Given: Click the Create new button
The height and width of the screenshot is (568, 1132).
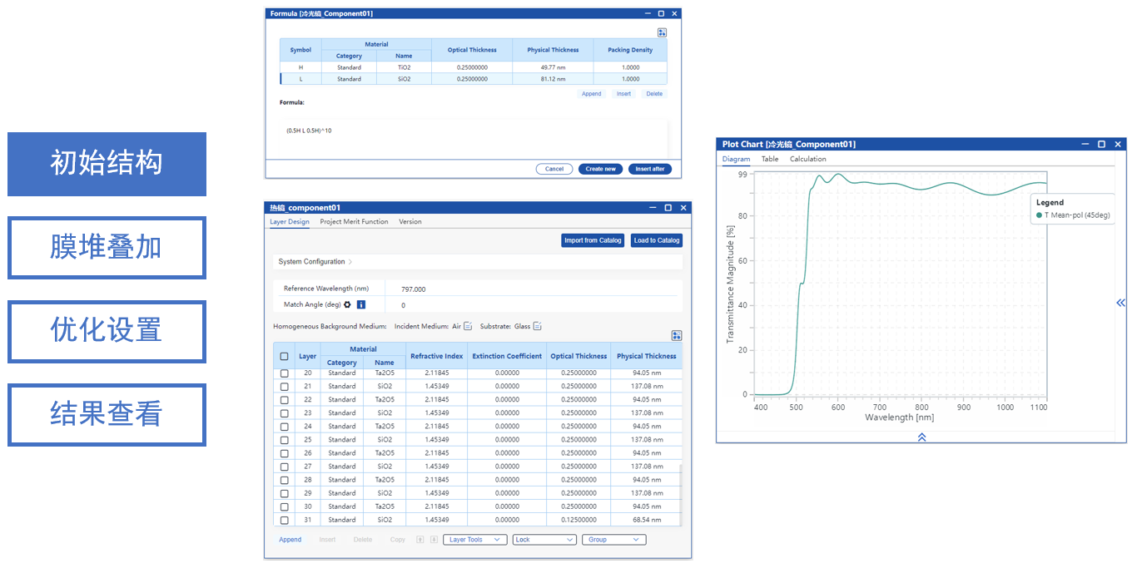Looking at the screenshot, I should 600,169.
